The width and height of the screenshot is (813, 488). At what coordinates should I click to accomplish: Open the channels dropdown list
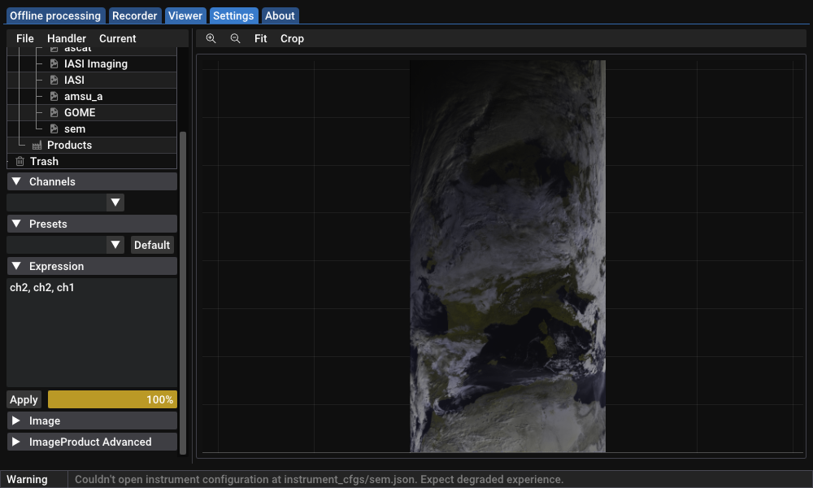tap(115, 203)
